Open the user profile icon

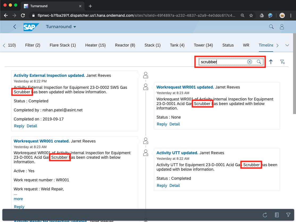point(282,27)
